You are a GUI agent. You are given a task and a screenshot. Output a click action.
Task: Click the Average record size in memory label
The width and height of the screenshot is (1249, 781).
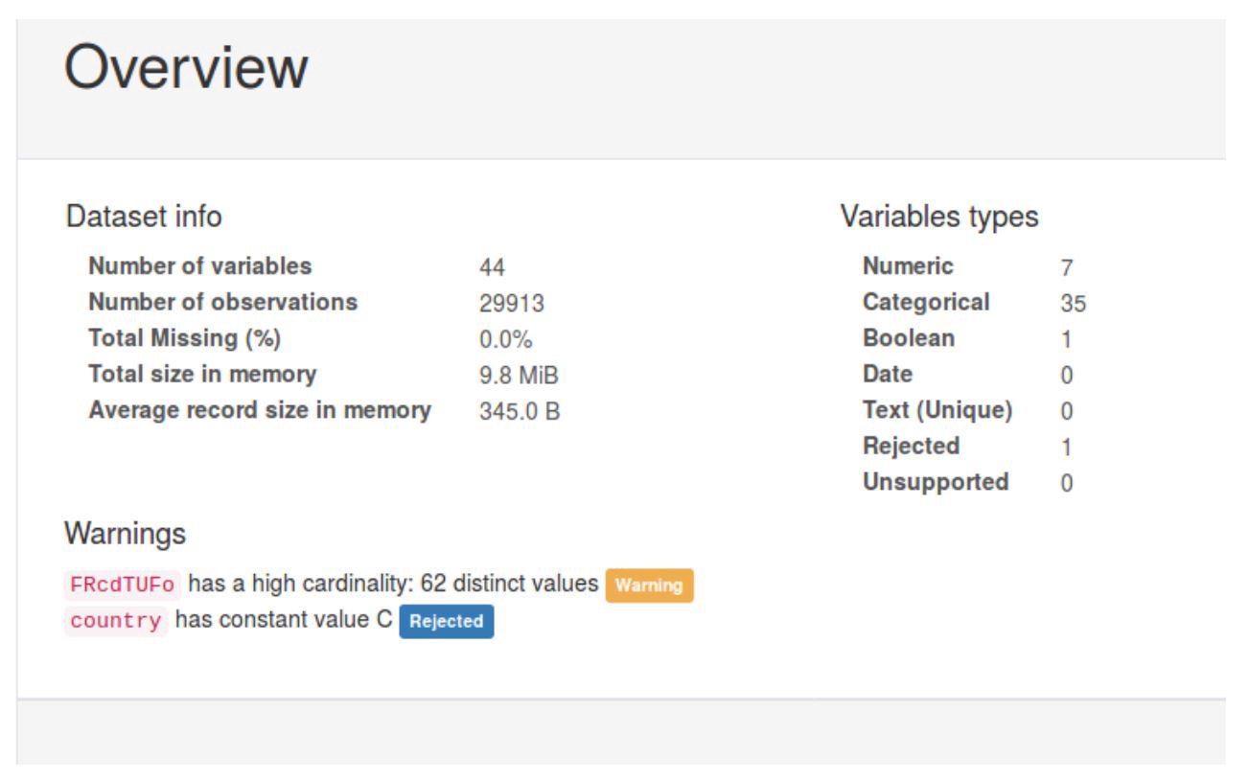pyautogui.click(x=260, y=410)
